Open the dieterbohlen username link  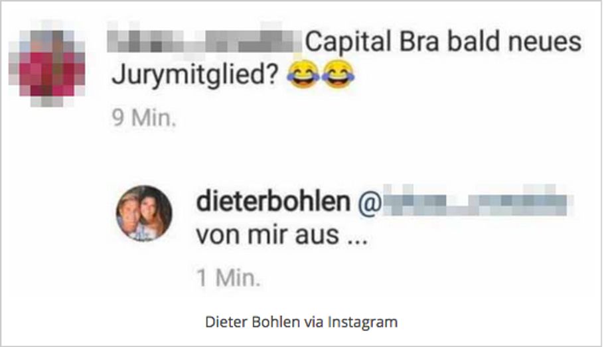click(x=273, y=202)
